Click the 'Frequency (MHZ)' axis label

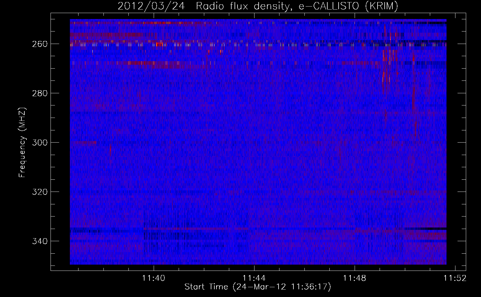pyautogui.click(x=22, y=142)
